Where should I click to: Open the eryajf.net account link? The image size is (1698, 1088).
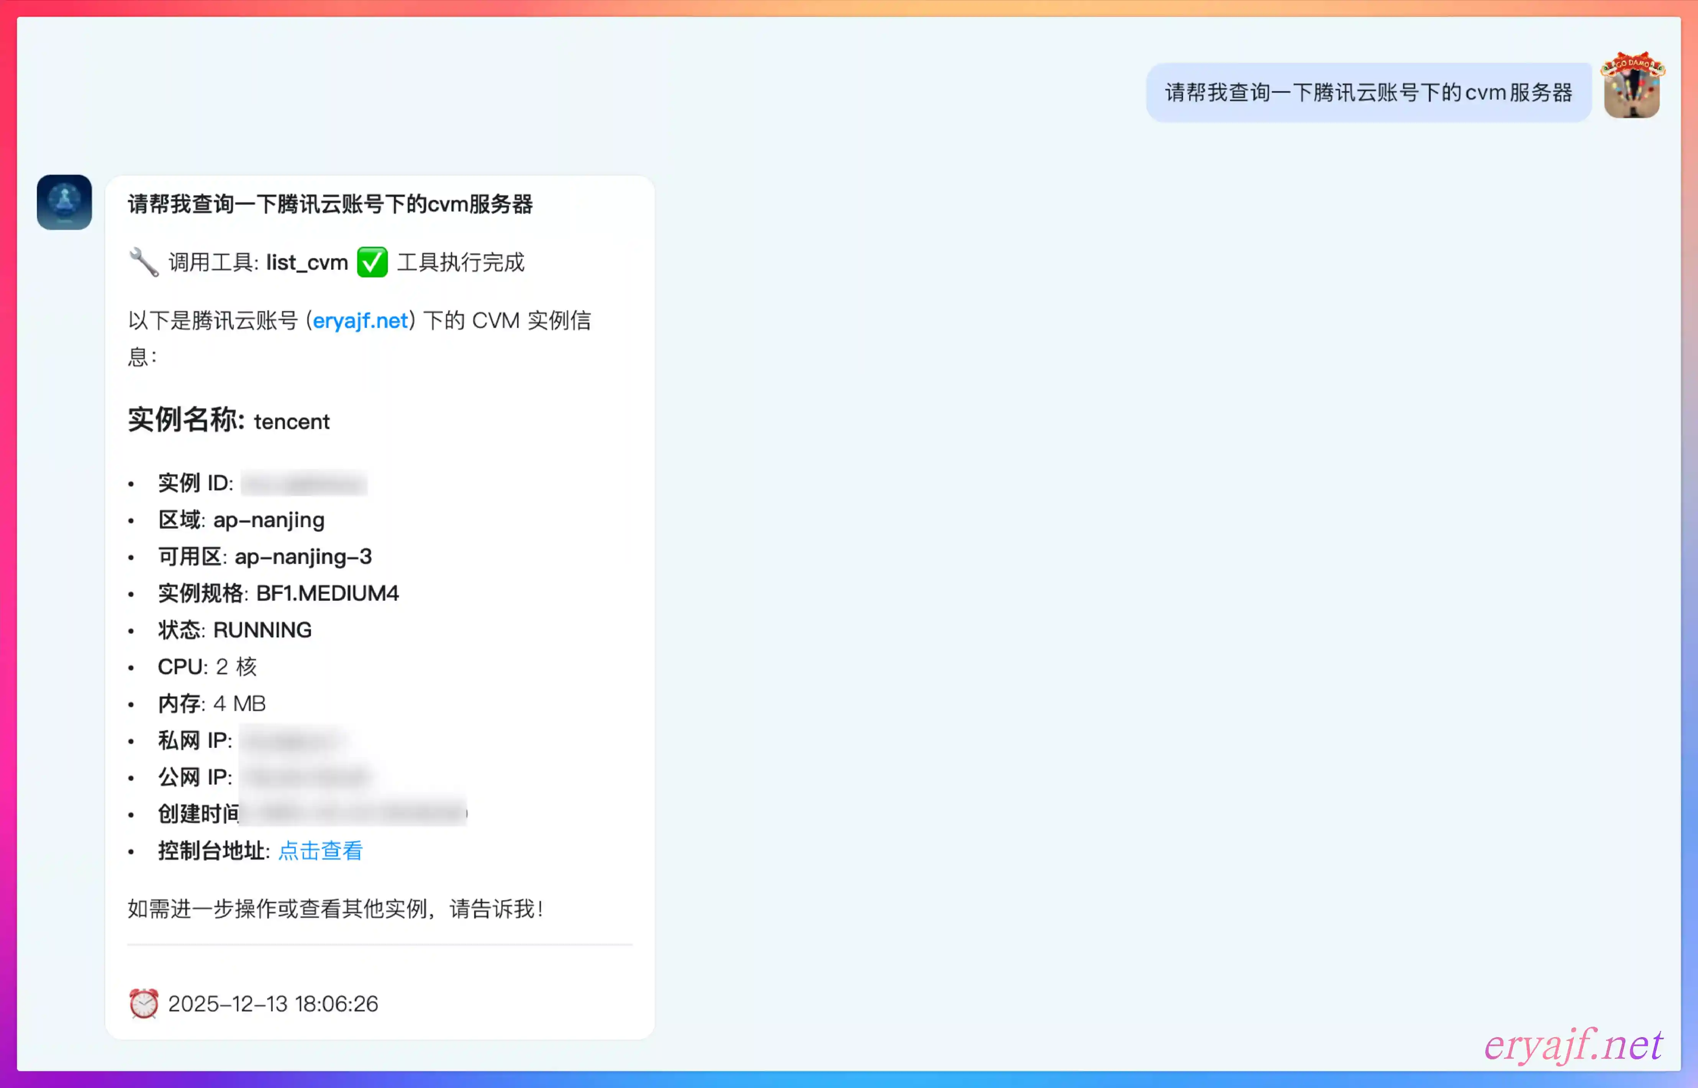click(360, 321)
